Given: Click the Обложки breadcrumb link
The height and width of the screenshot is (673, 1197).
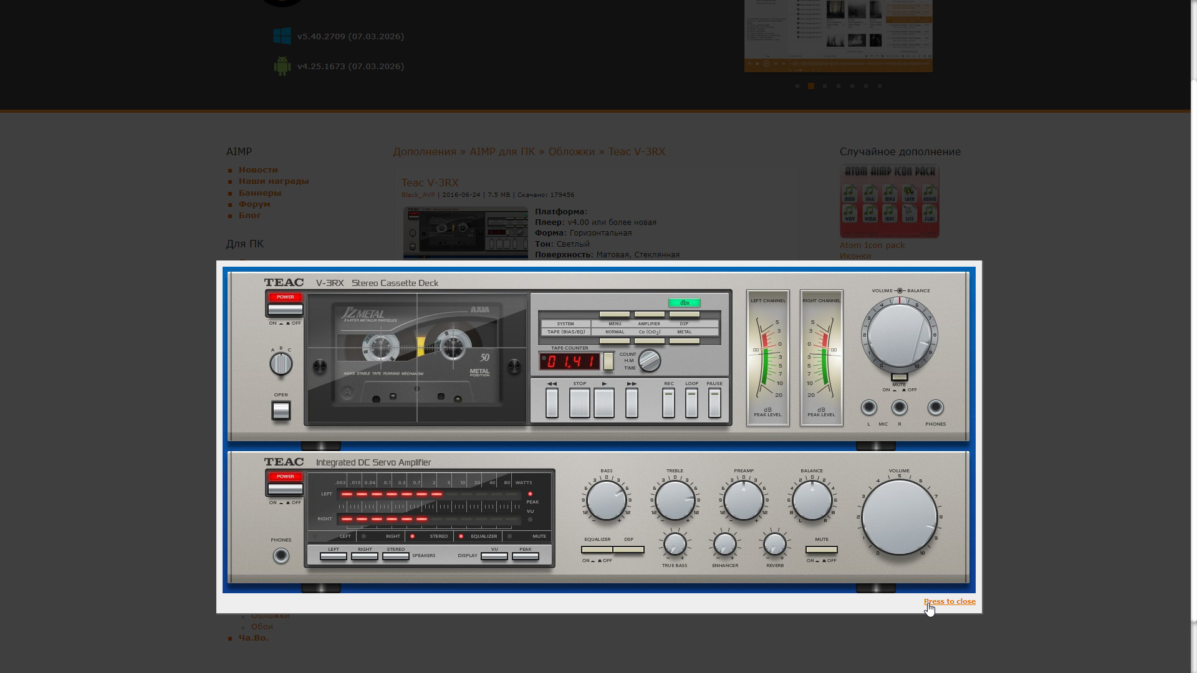Looking at the screenshot, I should click(571, 152).
